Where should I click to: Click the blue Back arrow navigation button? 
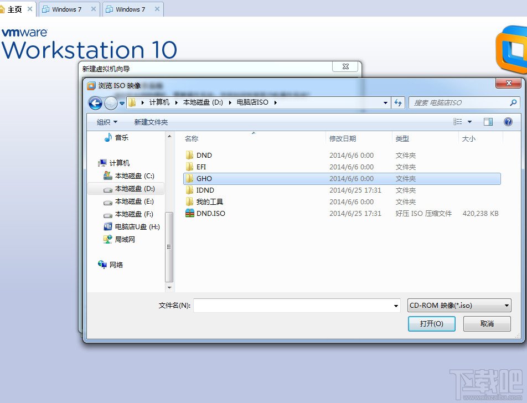tap(95, 103)
